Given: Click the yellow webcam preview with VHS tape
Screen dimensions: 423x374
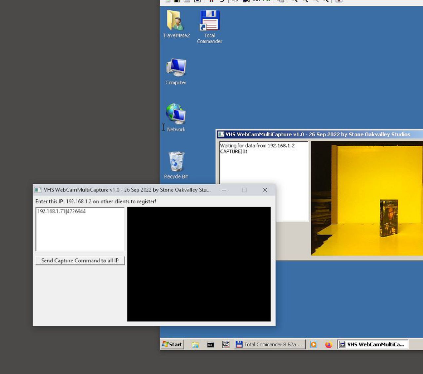Looking at the screenshot, I should [x=367, y=198].
